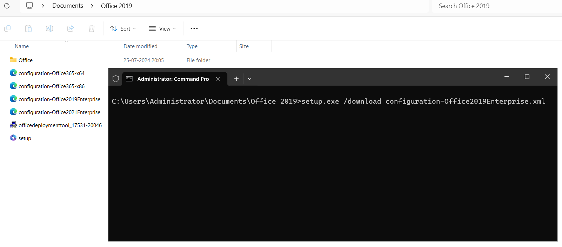Screen dimensions: 562x247
Task: Select the Office folder icon
Action: (13, 60)
